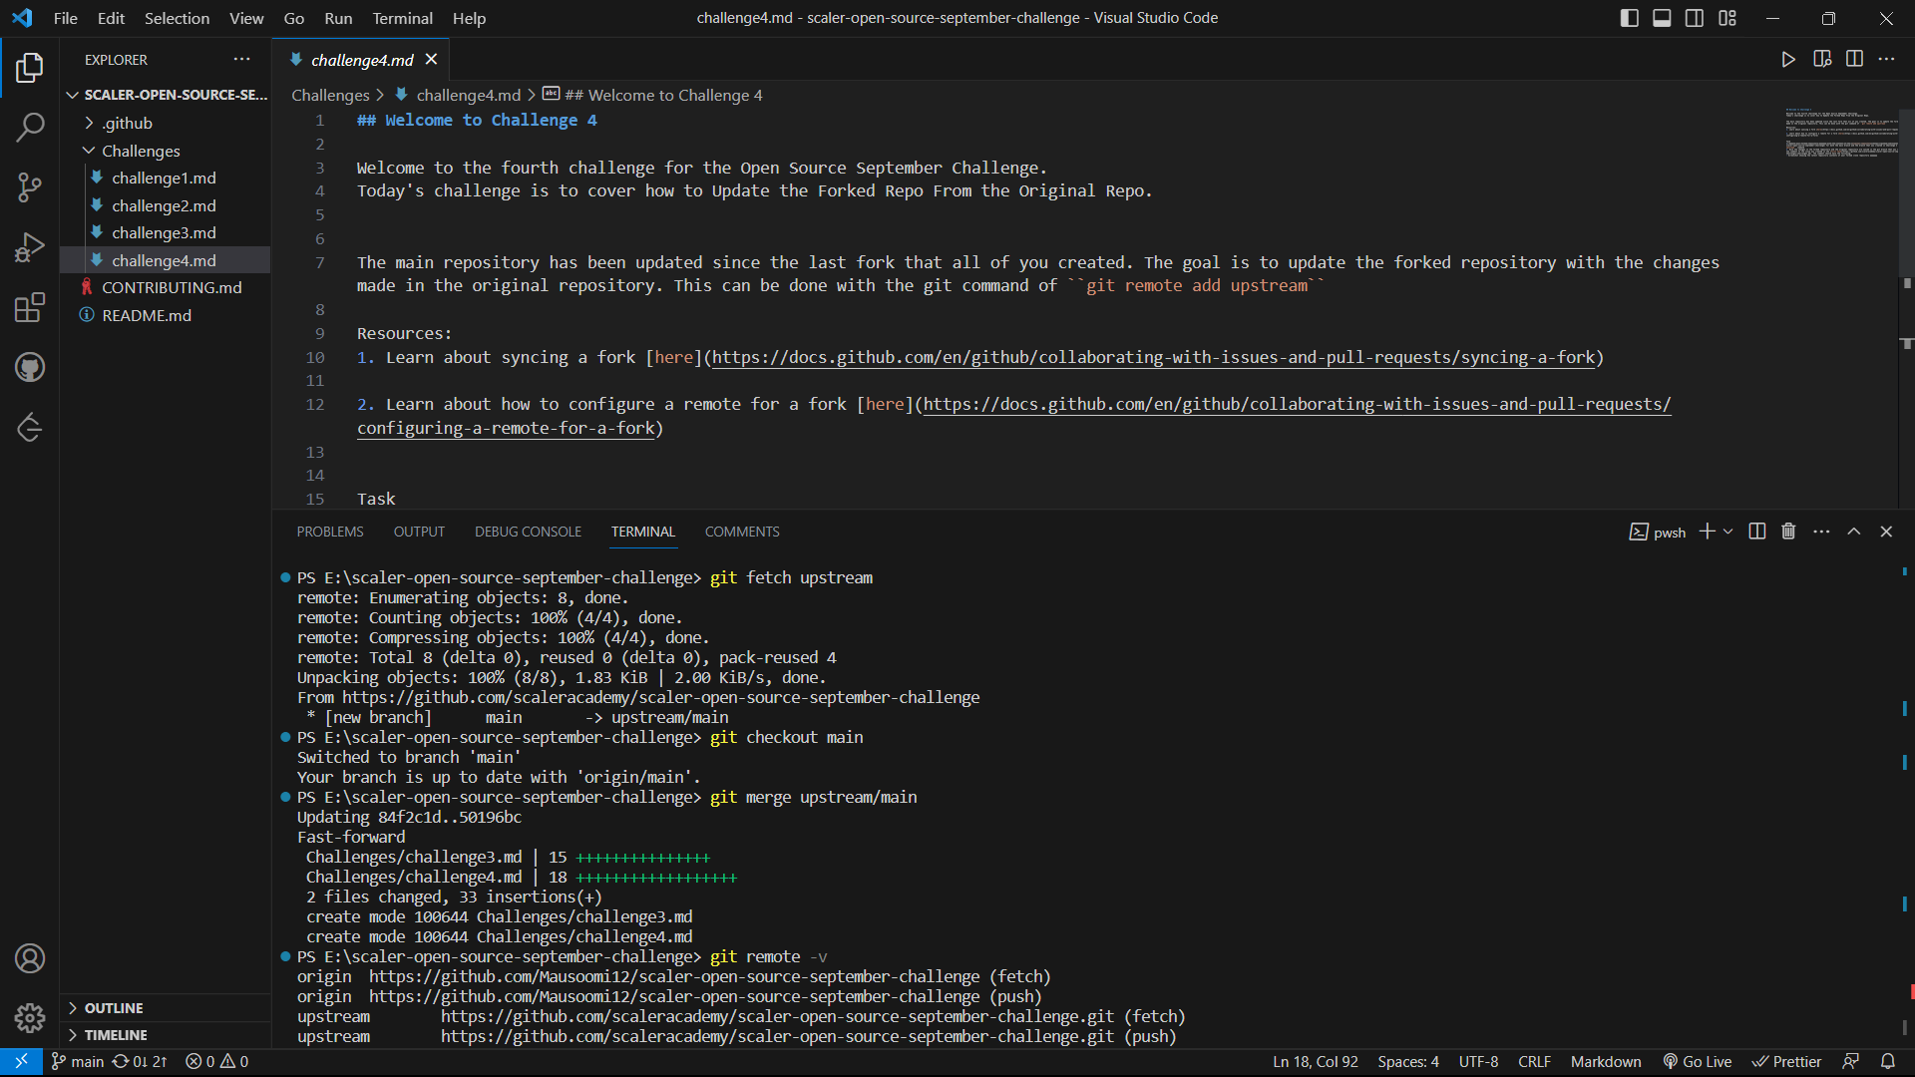This screenshot has width=1915, height=1077.
Task: Open the Source Control view
Action: pyautogui.click(x=30, y=187)
